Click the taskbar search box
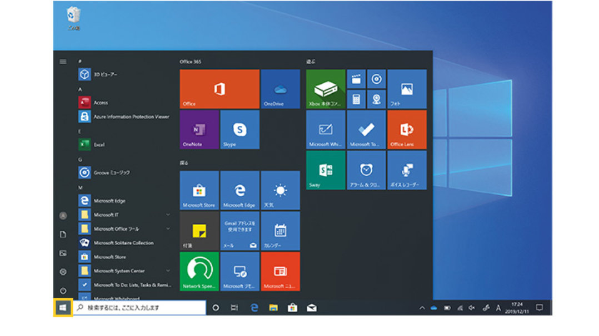This screenshot has width=599, height=336. pos(139,308)
